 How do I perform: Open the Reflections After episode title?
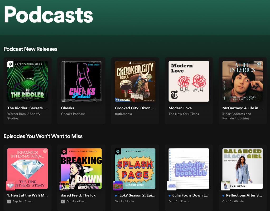tap(244, 195)
